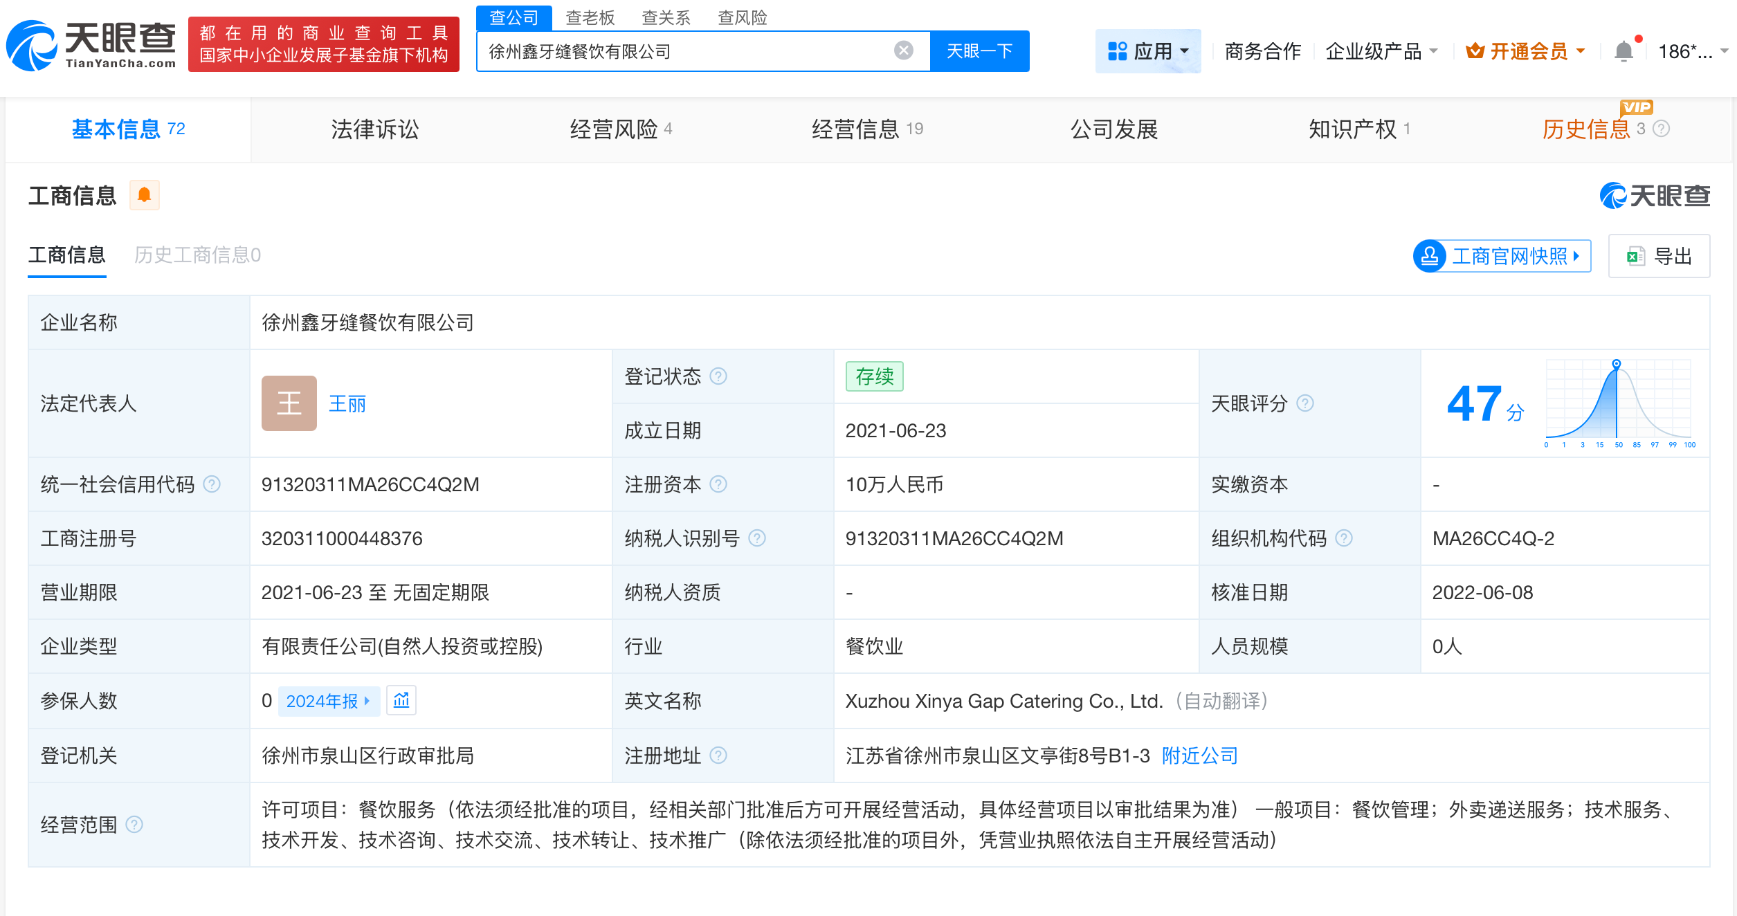Viewport: 1737px width, 916px height.
Task: Open the notification bell at top right
Action: 1623,51
